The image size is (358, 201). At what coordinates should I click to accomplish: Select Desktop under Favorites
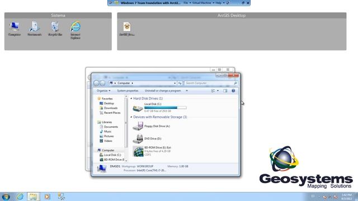coord(109,103)
